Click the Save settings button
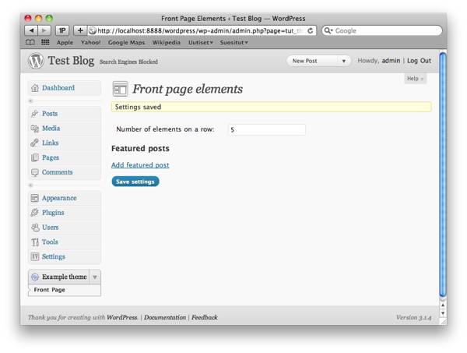The height and width of the screenshot is (353, 467). [x=135, y=182]
